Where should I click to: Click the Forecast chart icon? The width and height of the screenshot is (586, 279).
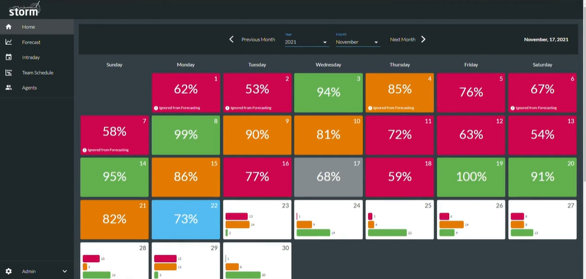8,42
